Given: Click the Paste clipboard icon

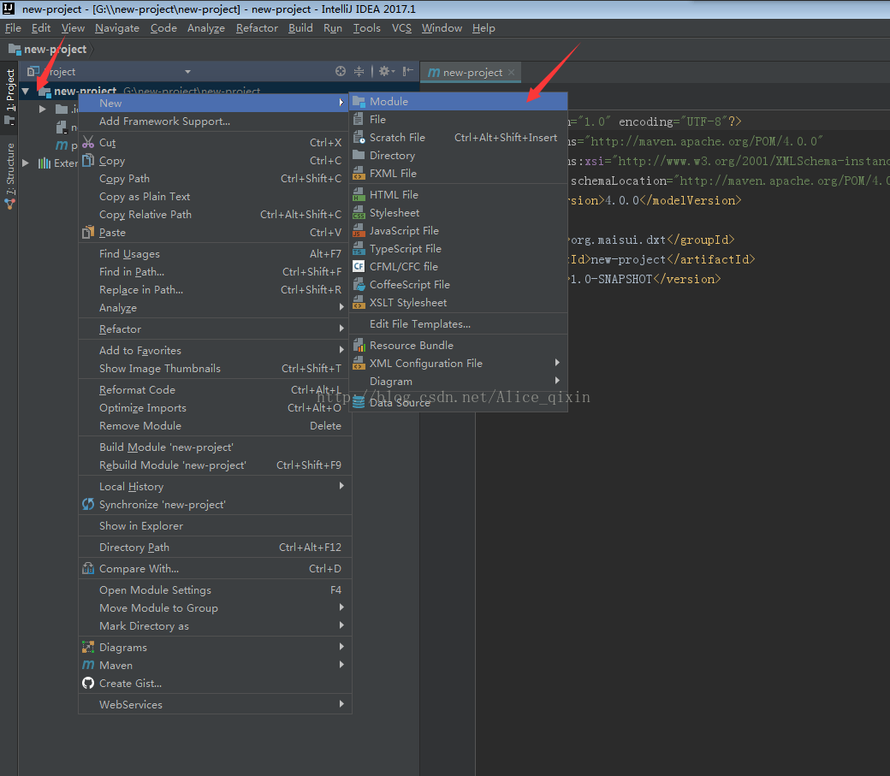Looking at the screenshot, I should tap(88, 232).
